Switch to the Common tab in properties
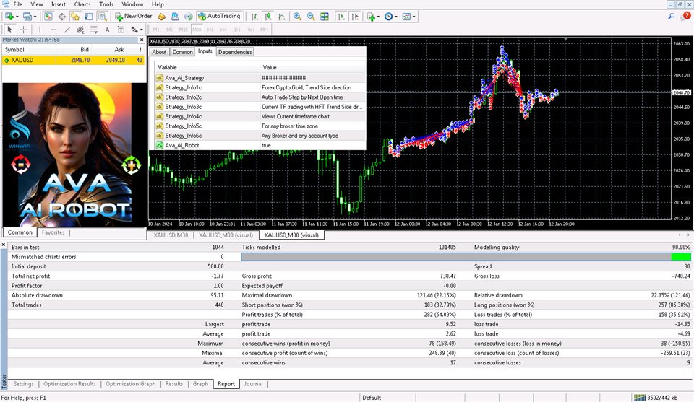Image resolution: width=694 pixels, height=402 pixels. (182, 52)
